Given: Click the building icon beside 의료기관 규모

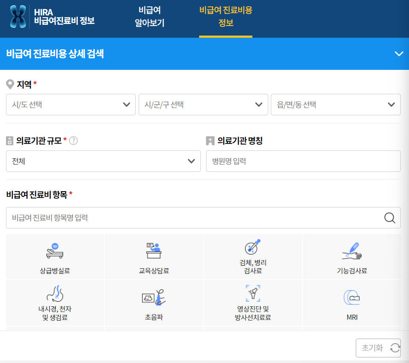Looking at the screenshot, I should [x=9, y=141].
